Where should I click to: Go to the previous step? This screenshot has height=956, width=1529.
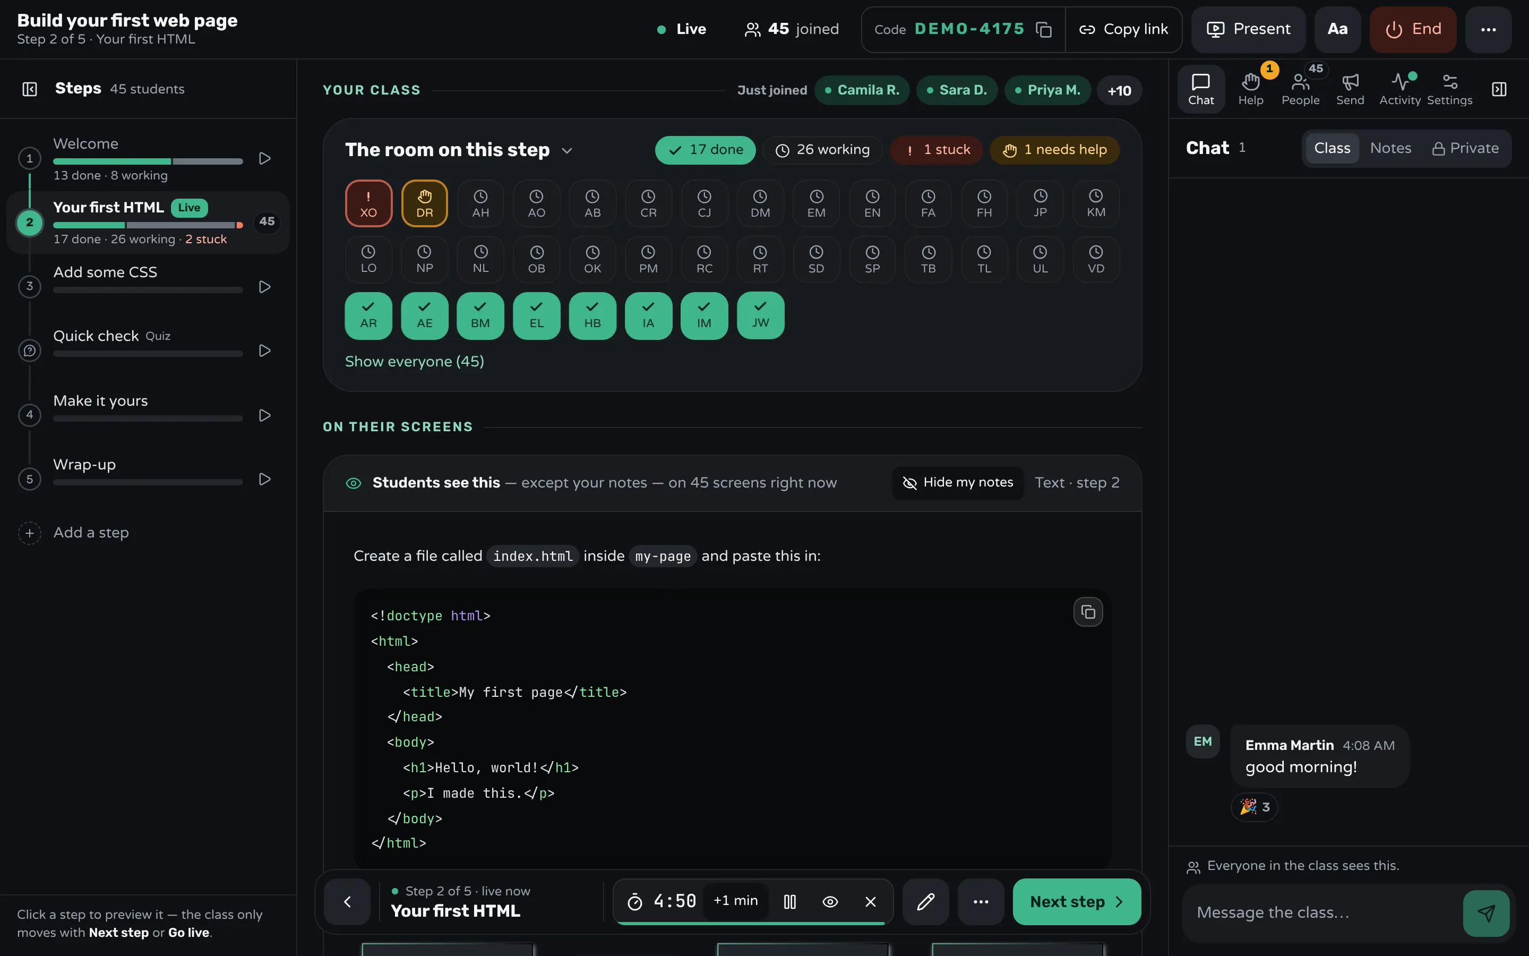pos(347,902)
